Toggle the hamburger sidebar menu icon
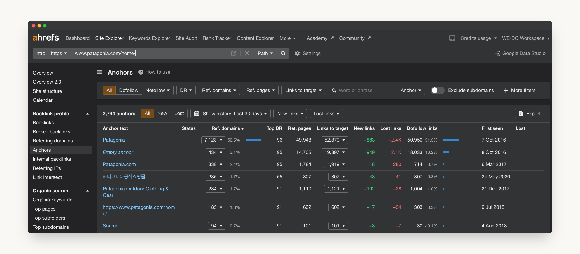This screenshot has width=580, height=254. (x=100, y=72)
